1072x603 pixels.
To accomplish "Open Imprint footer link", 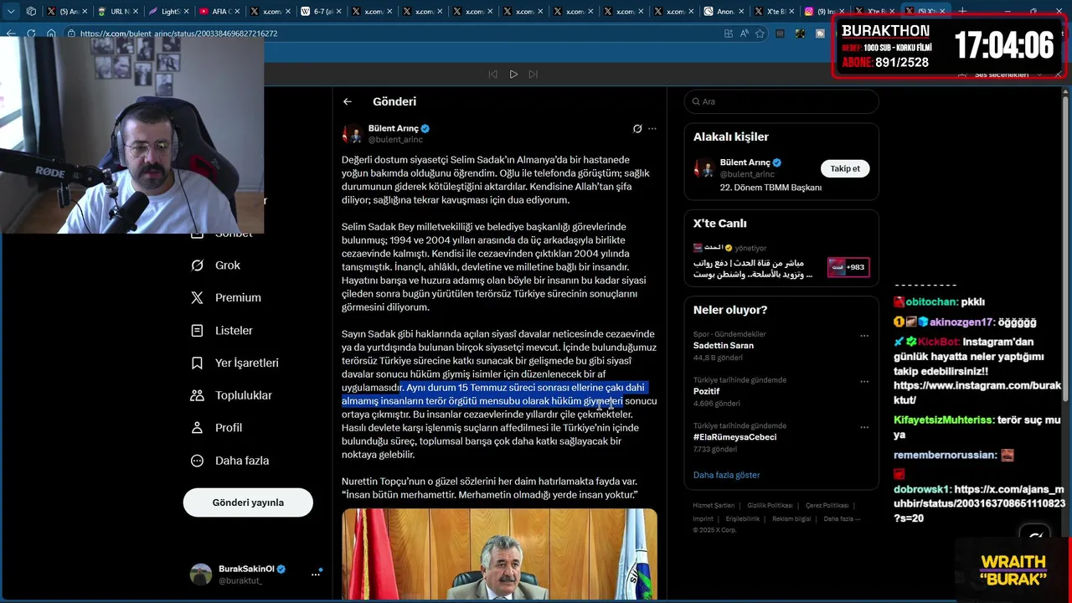I will click(x=703, y=518).
